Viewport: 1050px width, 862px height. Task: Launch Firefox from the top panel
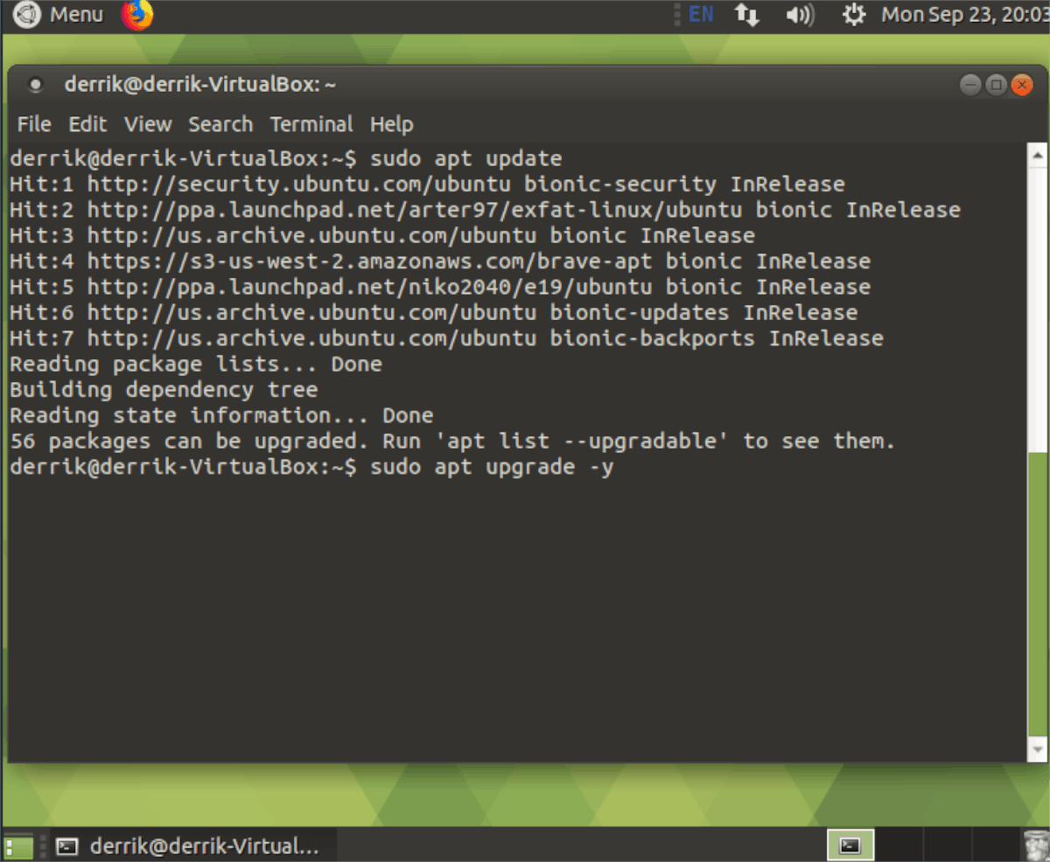pyautogui.click(x=137, y=15)
